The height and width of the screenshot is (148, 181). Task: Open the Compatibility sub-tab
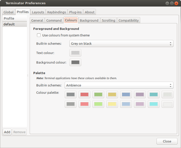coord(129,20)
